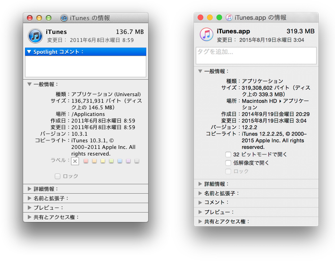The height and width of the screenshot is (263, 335).
Task: Enable 32 ビットモードで開く checkbox
Action: [x=228, y=154]
